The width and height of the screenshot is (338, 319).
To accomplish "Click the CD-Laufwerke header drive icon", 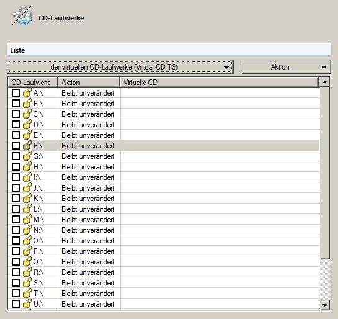I will coord(22,15).
